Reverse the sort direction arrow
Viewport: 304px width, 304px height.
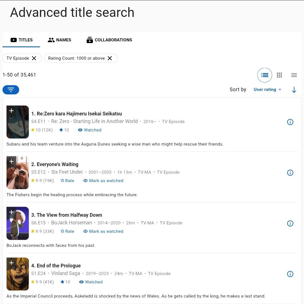coord(294,90)
